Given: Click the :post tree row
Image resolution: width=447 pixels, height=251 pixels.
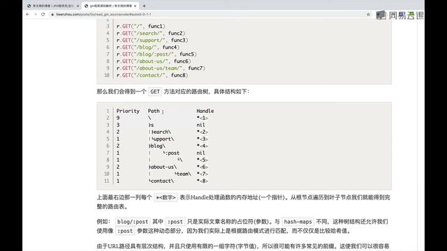Looking at the screenshot, I should point(171,153).
